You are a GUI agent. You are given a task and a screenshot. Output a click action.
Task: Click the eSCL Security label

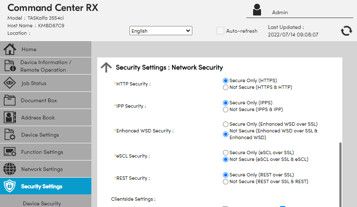(x=133, y=156)
